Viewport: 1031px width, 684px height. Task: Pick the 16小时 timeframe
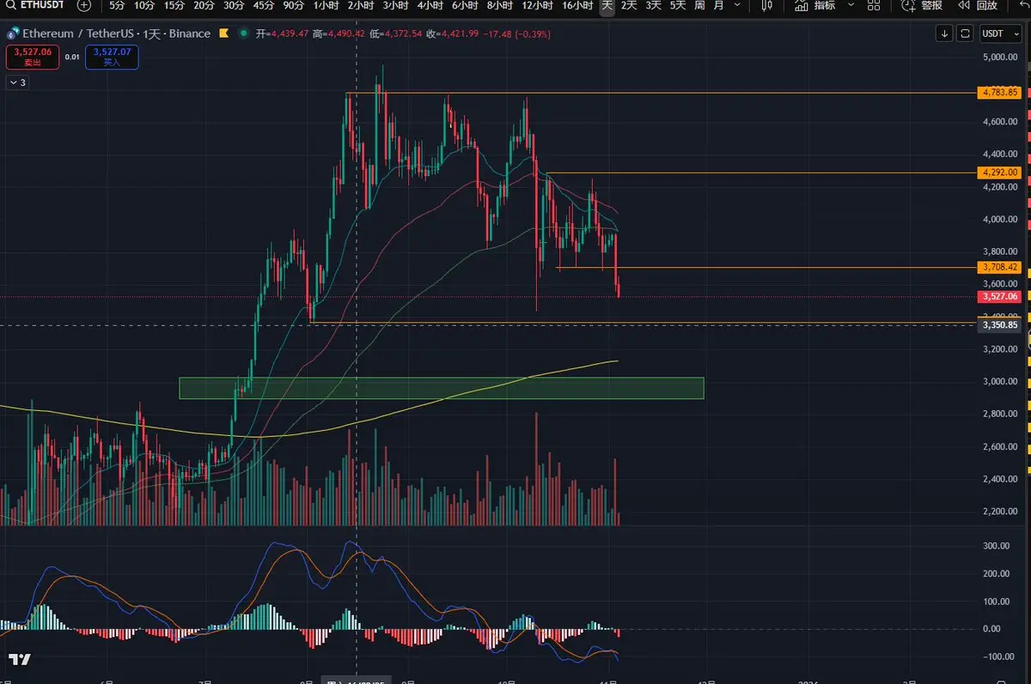[x=577, y=5]
